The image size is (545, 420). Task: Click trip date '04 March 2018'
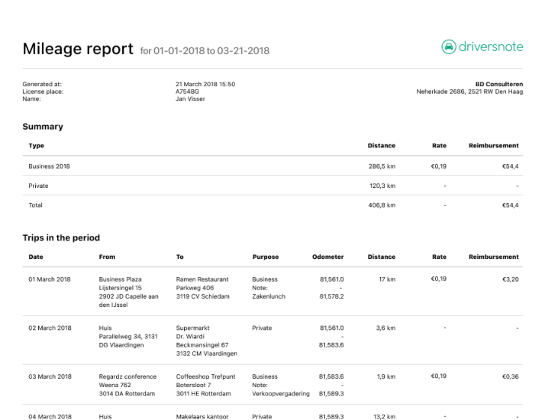pos(50,416)
